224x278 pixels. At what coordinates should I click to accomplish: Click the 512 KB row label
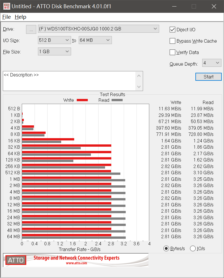click(13, 173)
